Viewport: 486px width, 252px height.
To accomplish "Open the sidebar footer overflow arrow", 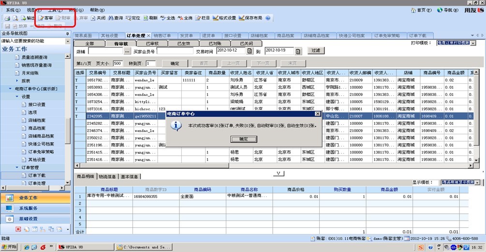I will (x=68, y=230).
